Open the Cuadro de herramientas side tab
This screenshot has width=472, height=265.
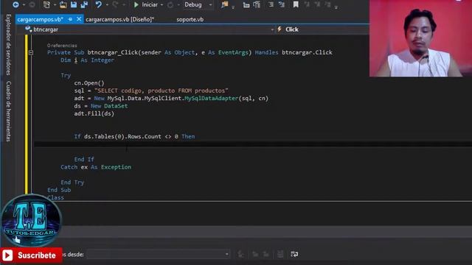[9, 111]
